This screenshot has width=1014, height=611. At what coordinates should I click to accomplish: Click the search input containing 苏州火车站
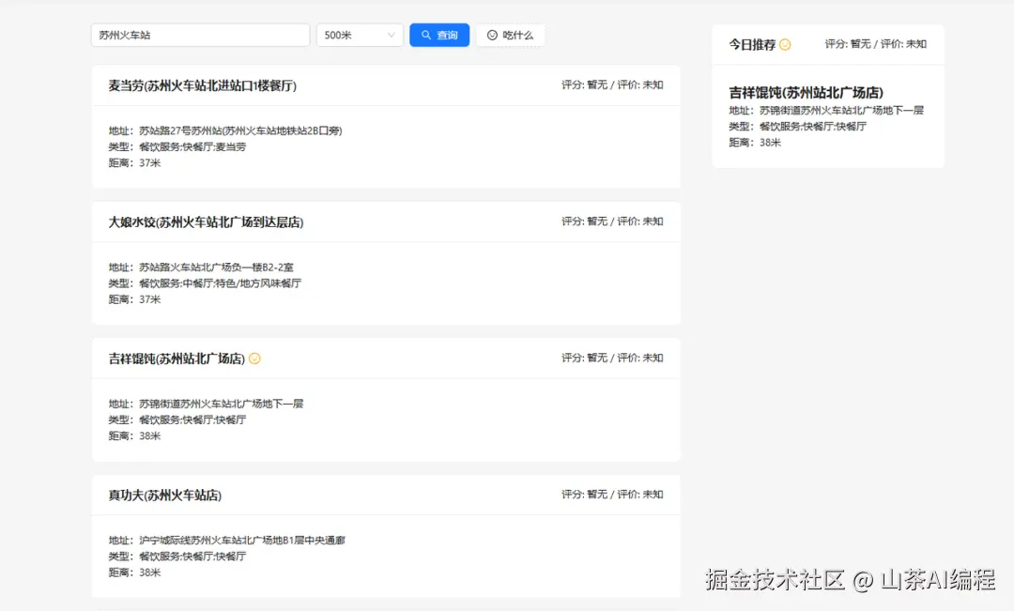point(199,34)
